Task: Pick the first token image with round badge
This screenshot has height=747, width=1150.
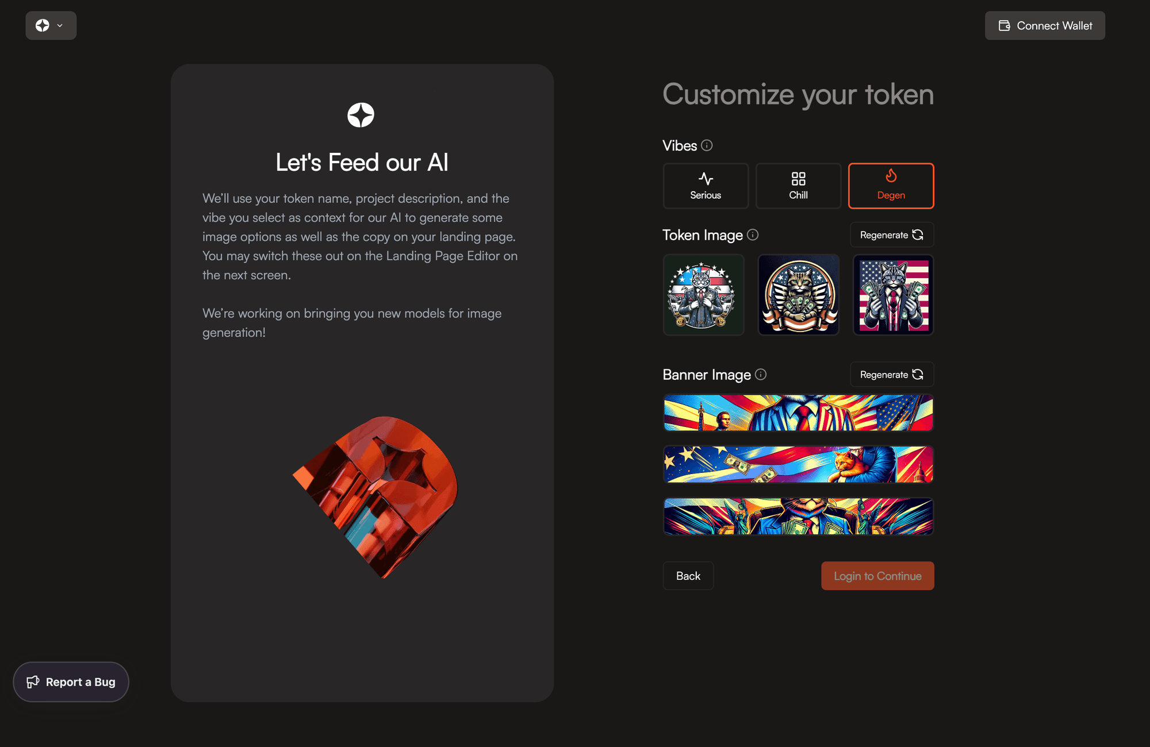Action: pyautogui.click(x=703, y=295)
